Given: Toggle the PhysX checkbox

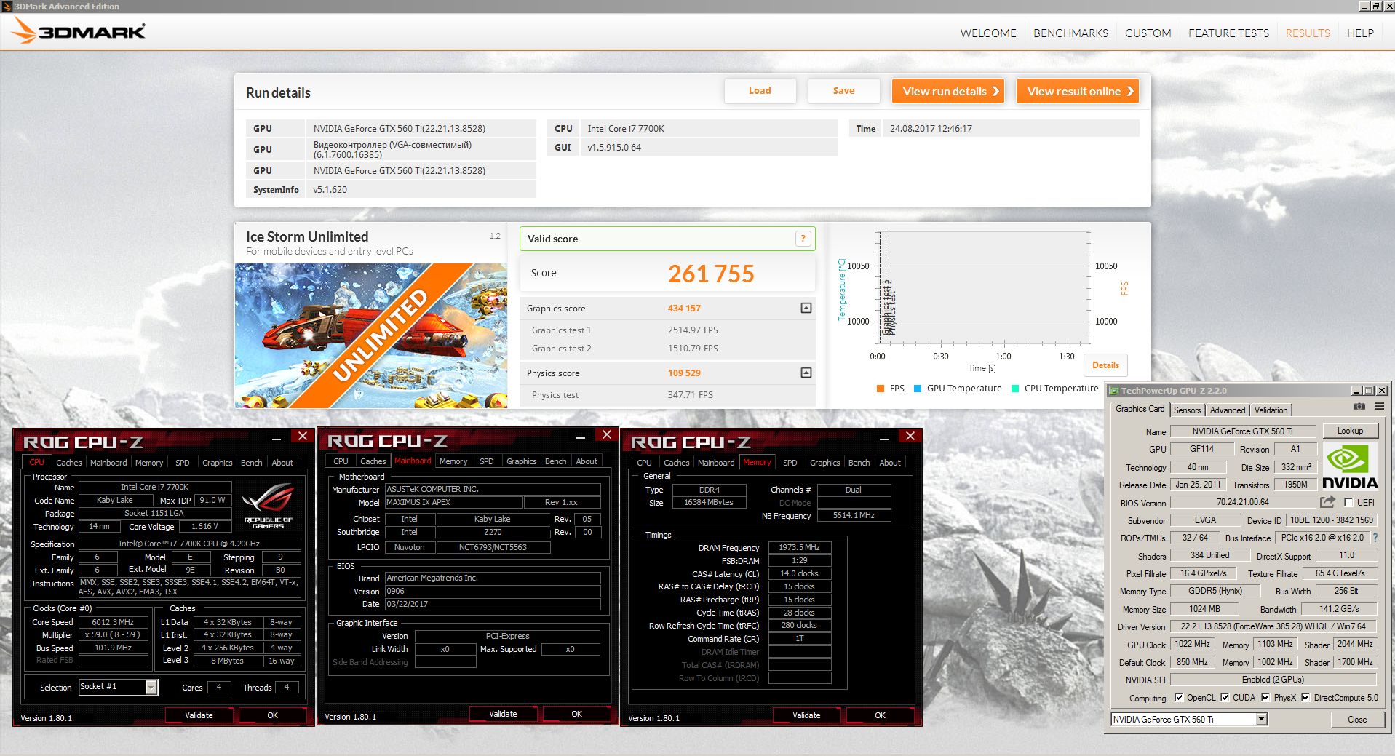Looking at the screenshot, I should click(x=1265, y=697).
